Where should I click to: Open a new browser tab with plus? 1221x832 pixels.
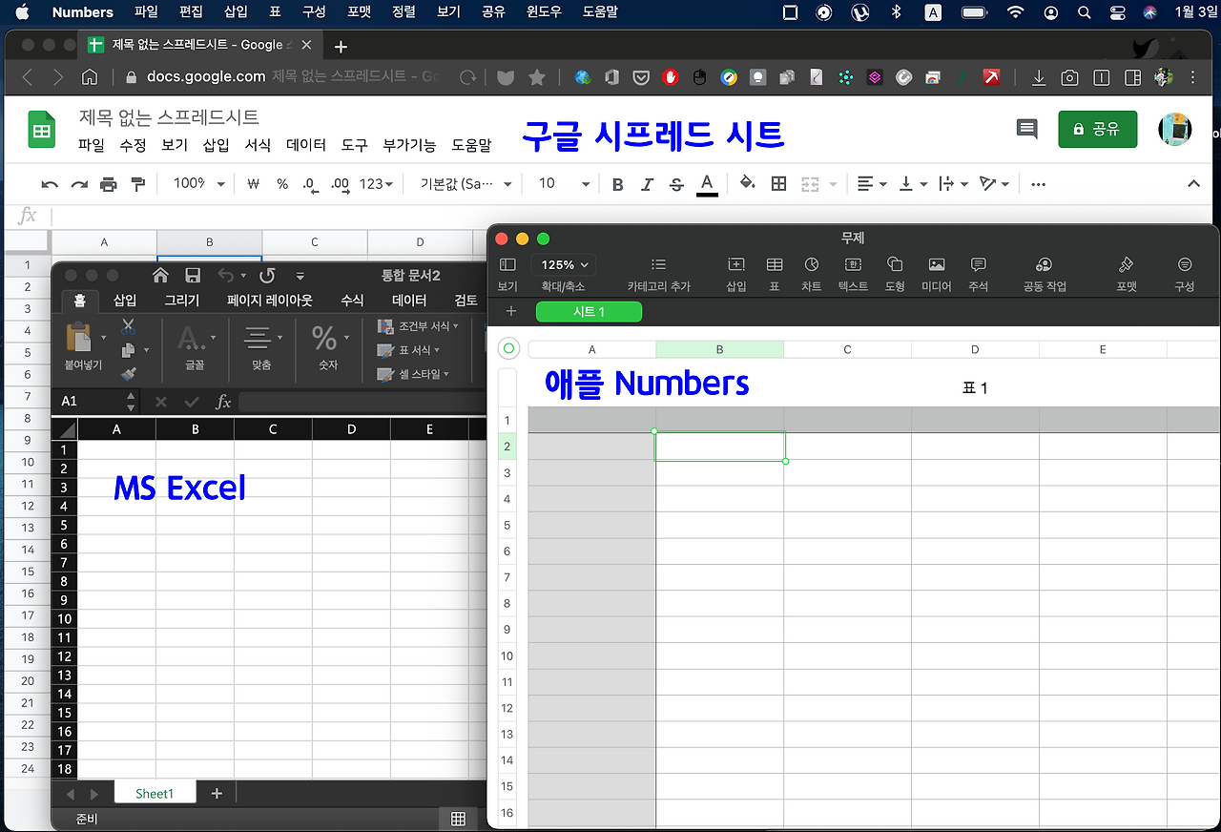coord(341,46)
